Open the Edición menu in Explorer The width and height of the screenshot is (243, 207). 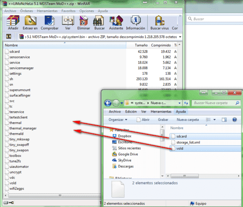coord(131,112)
